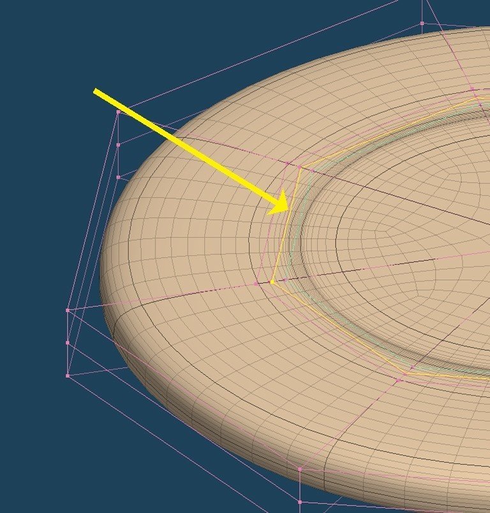Select the pink cage vertex nearest the viewport top
The image size is (490, 513).
[x=422, y=23]
